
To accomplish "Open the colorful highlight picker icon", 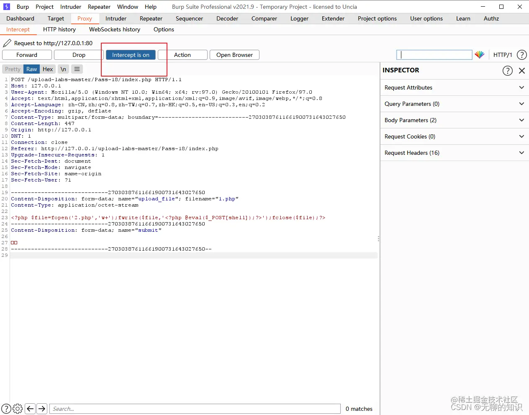I will (x=480, y=55).
